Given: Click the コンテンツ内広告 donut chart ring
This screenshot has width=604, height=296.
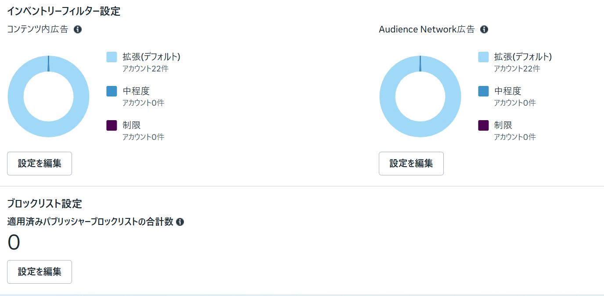Looking at the screenshot, I should point(16,96).
